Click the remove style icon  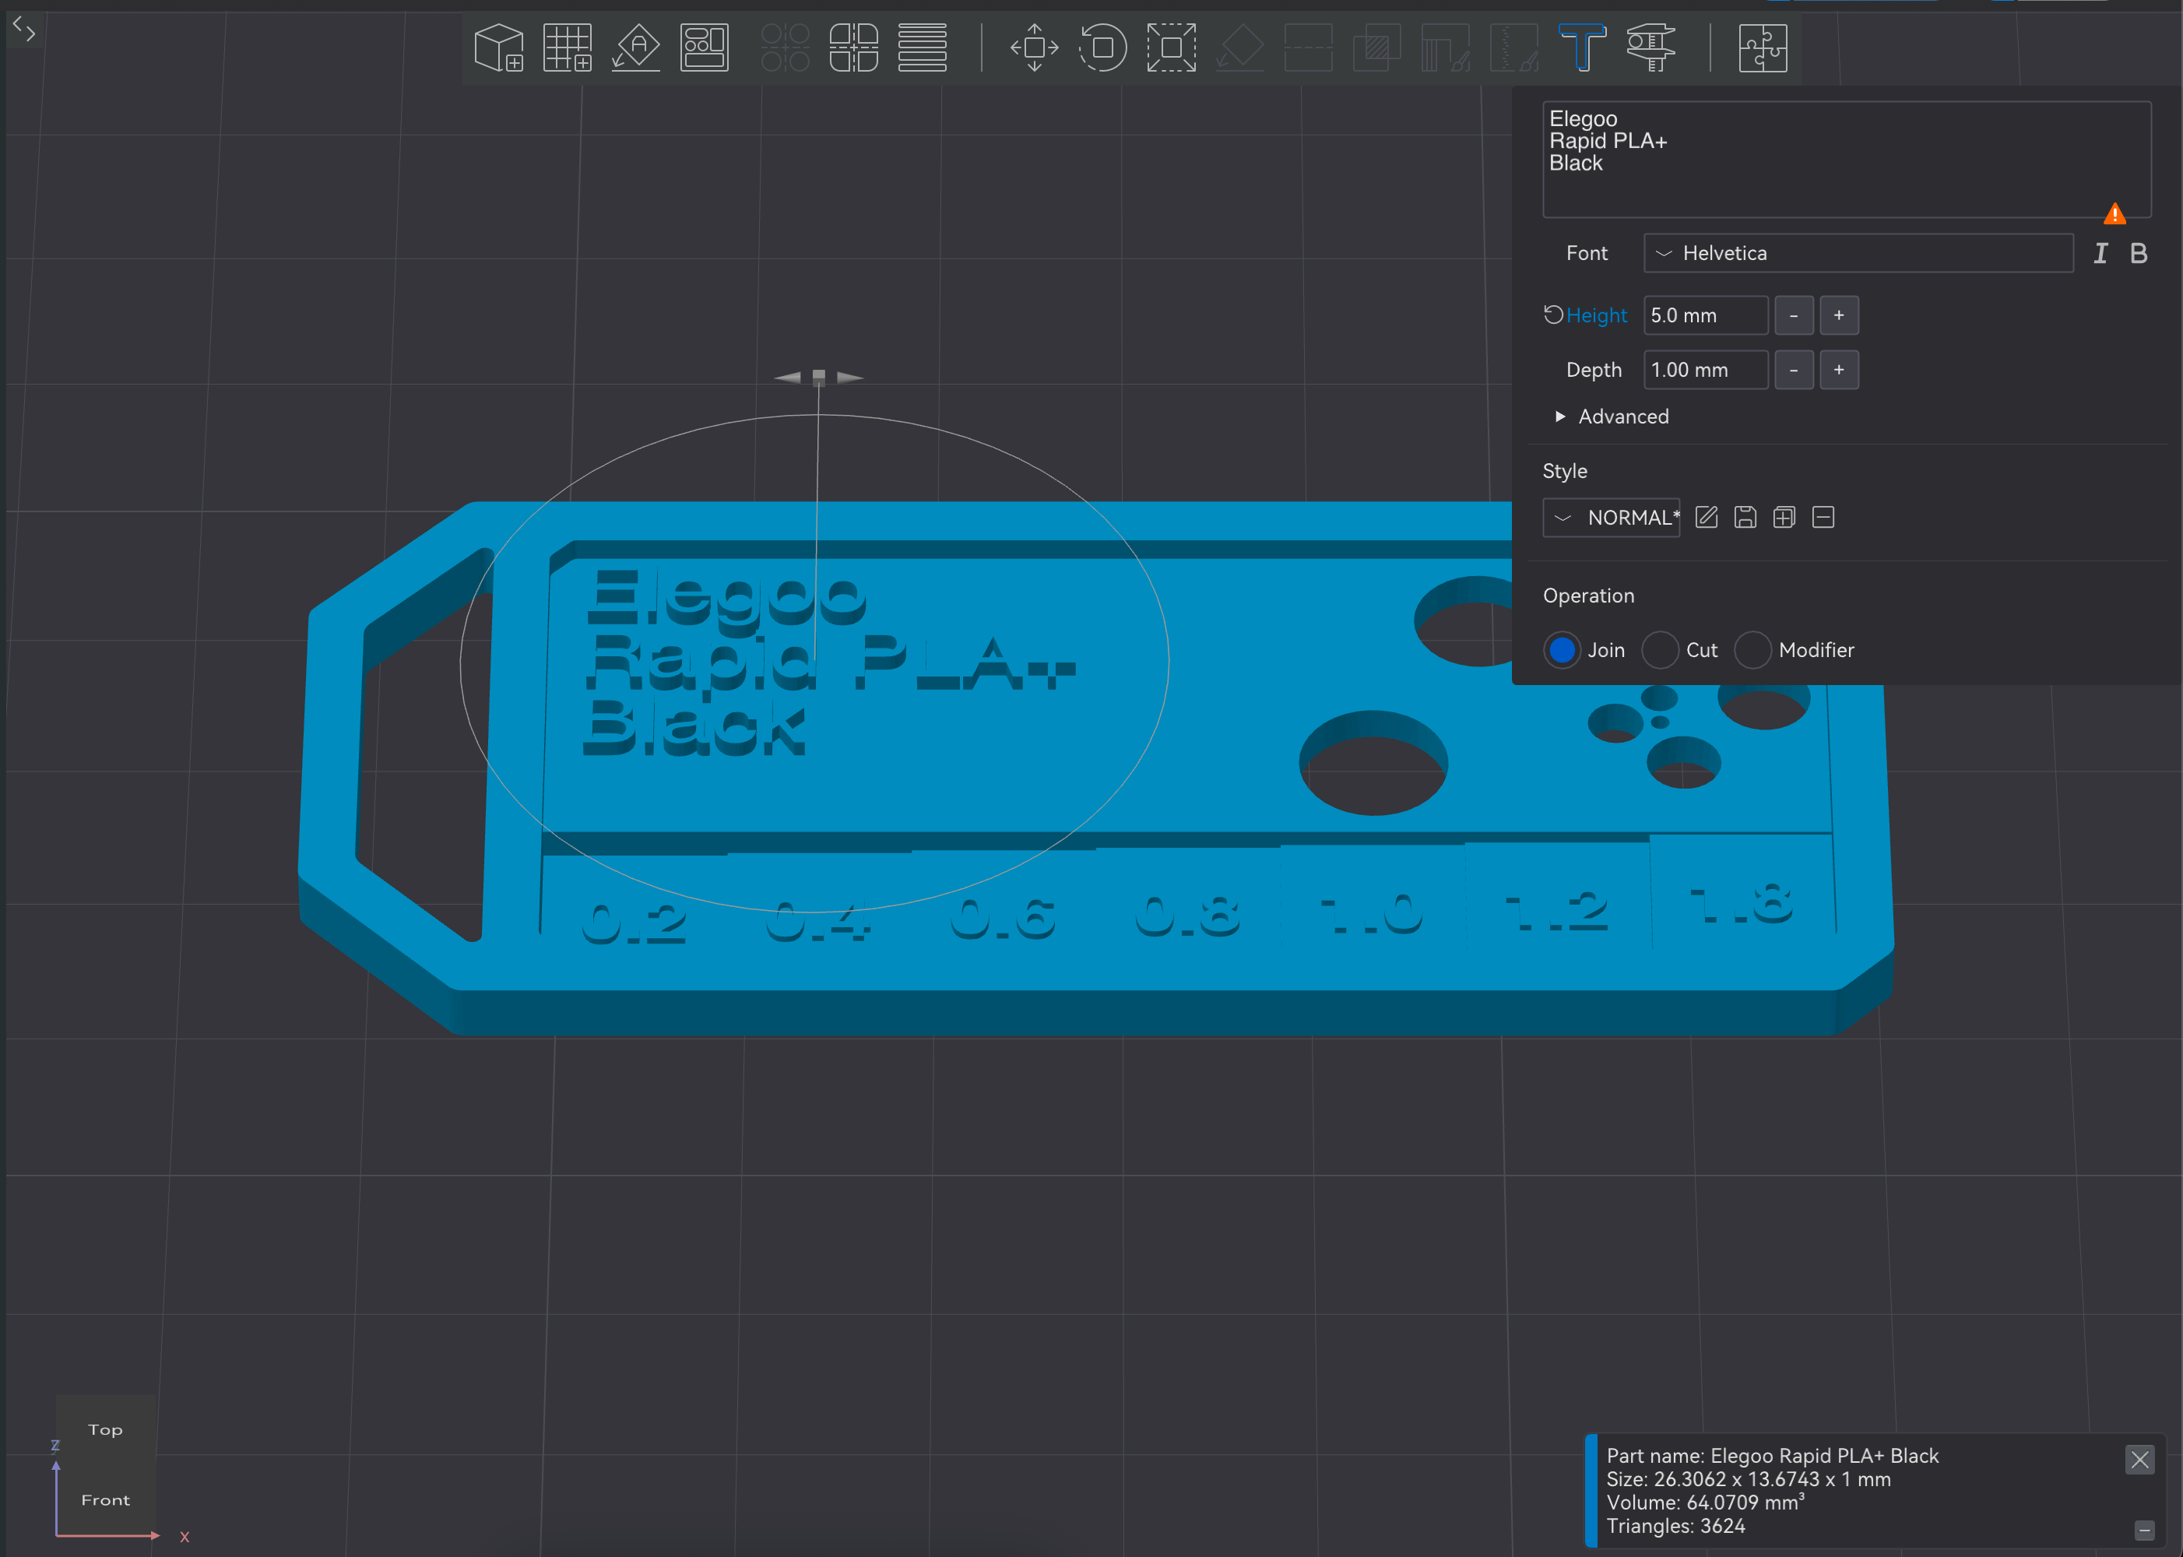coord(1823,518)
